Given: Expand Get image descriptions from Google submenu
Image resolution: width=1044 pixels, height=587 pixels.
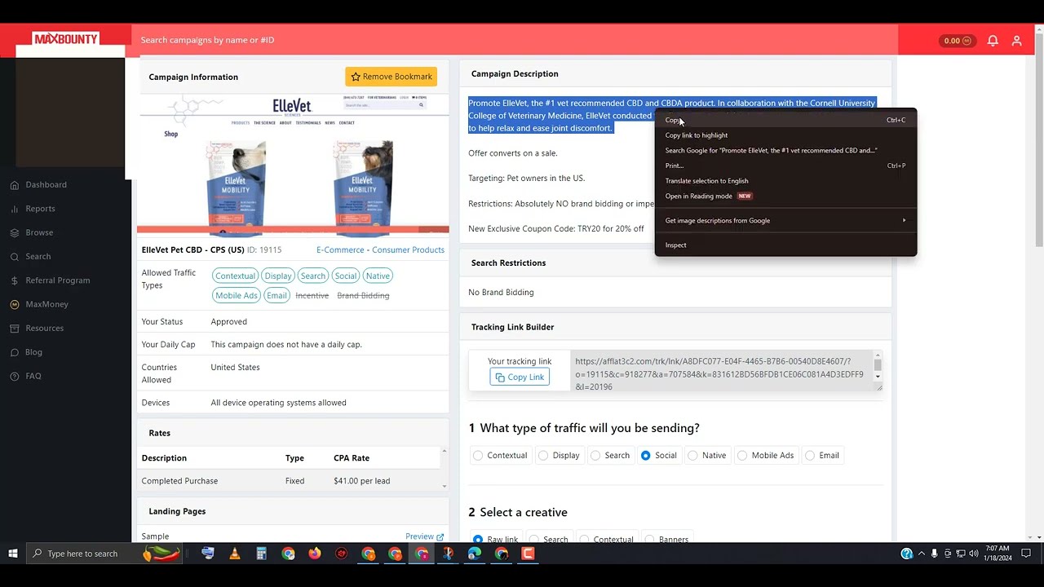Looking at the screenshot, I should (785, 220).
